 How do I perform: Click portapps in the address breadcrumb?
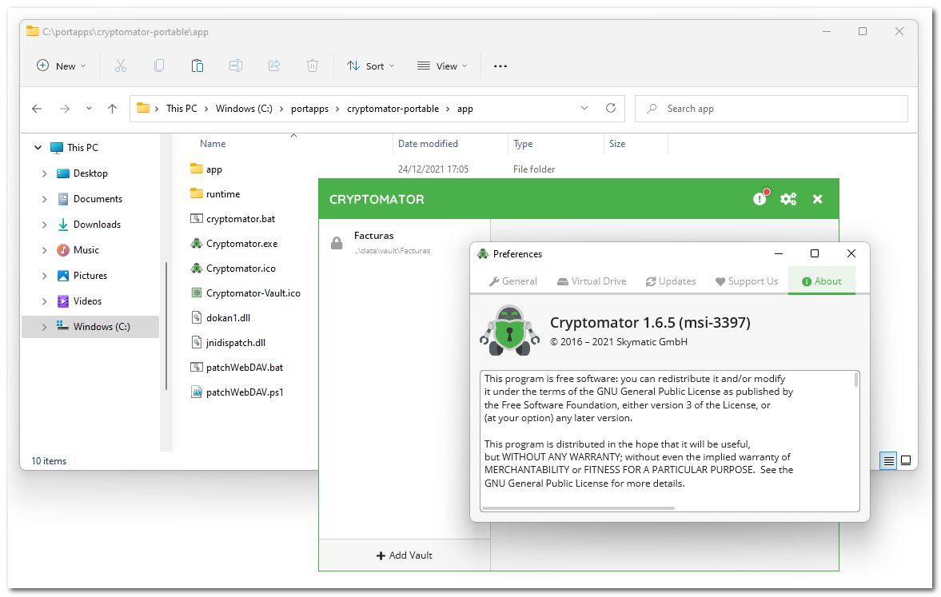(309, 109)
